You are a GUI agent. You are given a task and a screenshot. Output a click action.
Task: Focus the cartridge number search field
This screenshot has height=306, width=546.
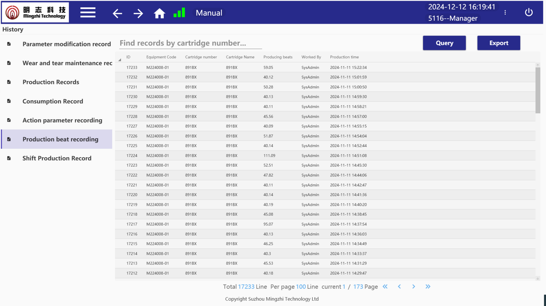coord(190,43)
